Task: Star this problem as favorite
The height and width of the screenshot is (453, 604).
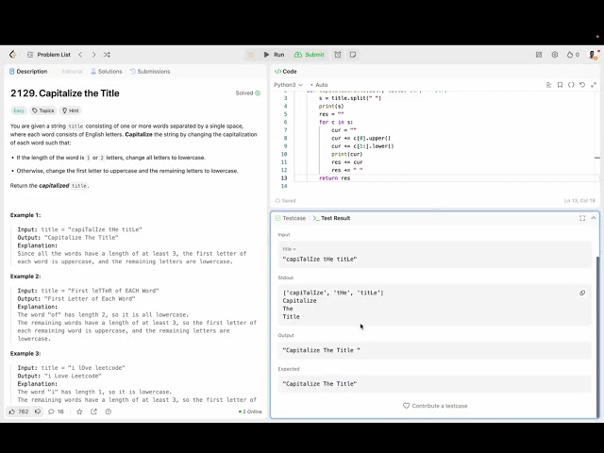Action: [x=79, y=411]
